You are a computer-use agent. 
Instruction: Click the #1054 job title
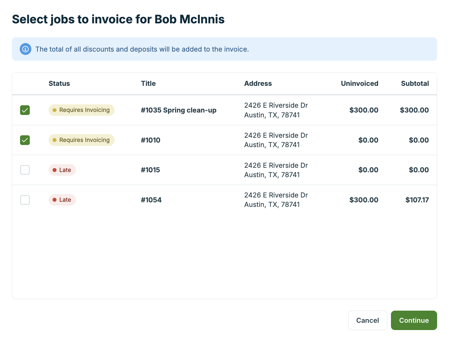pyautogui.click(x=151, y=200)
